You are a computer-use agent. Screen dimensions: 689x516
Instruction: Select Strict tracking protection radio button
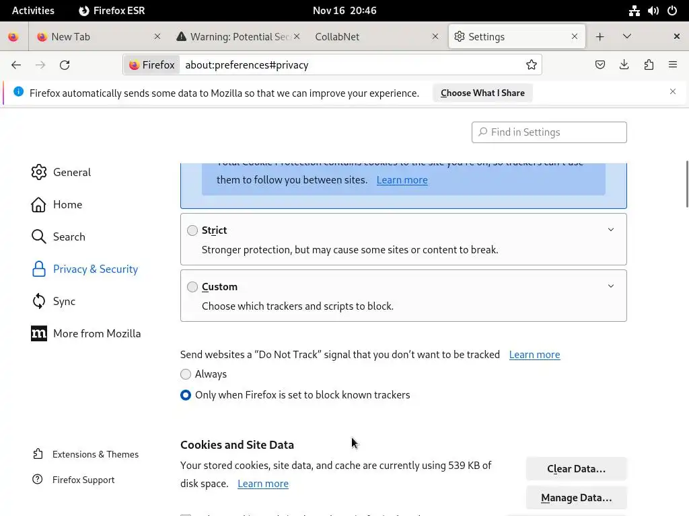click(192, 230)
